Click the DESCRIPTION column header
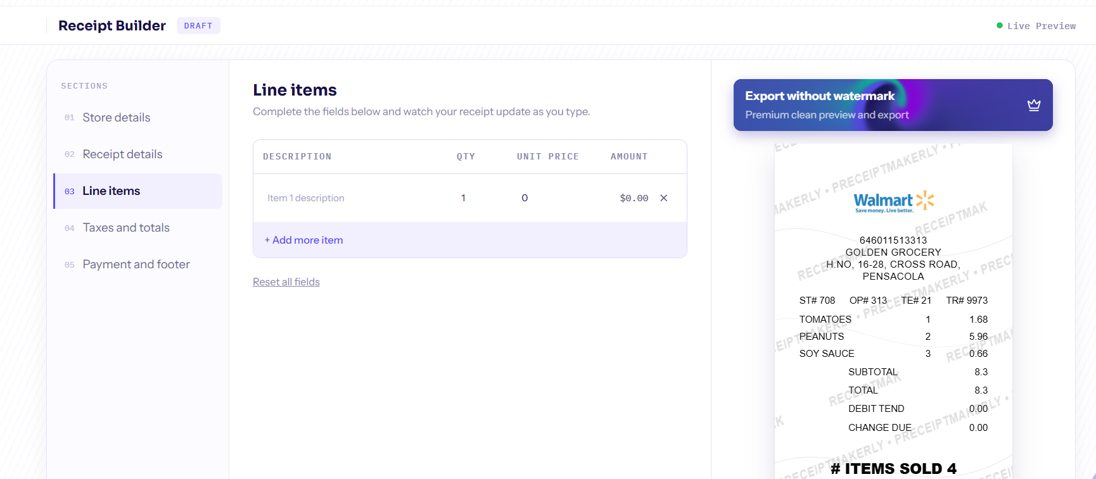The image size is (1096, 479). (x=297, y=157)
